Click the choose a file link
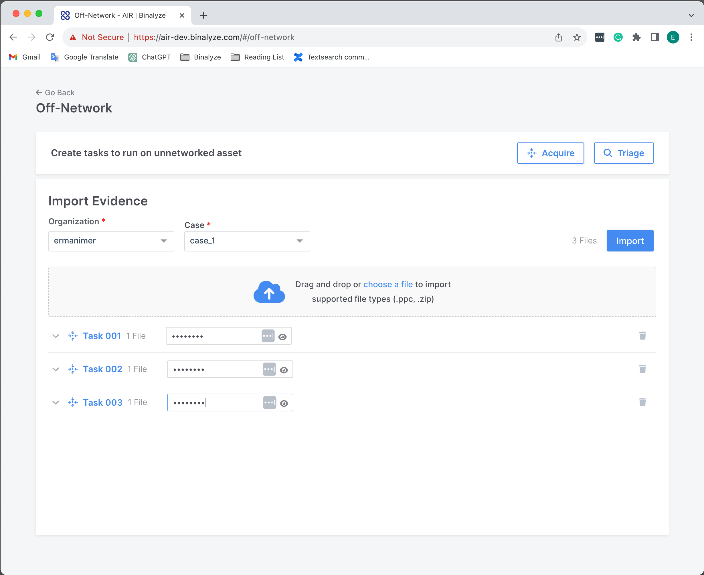The height and width of the screenshot is (575, 704). coord(388,285)
